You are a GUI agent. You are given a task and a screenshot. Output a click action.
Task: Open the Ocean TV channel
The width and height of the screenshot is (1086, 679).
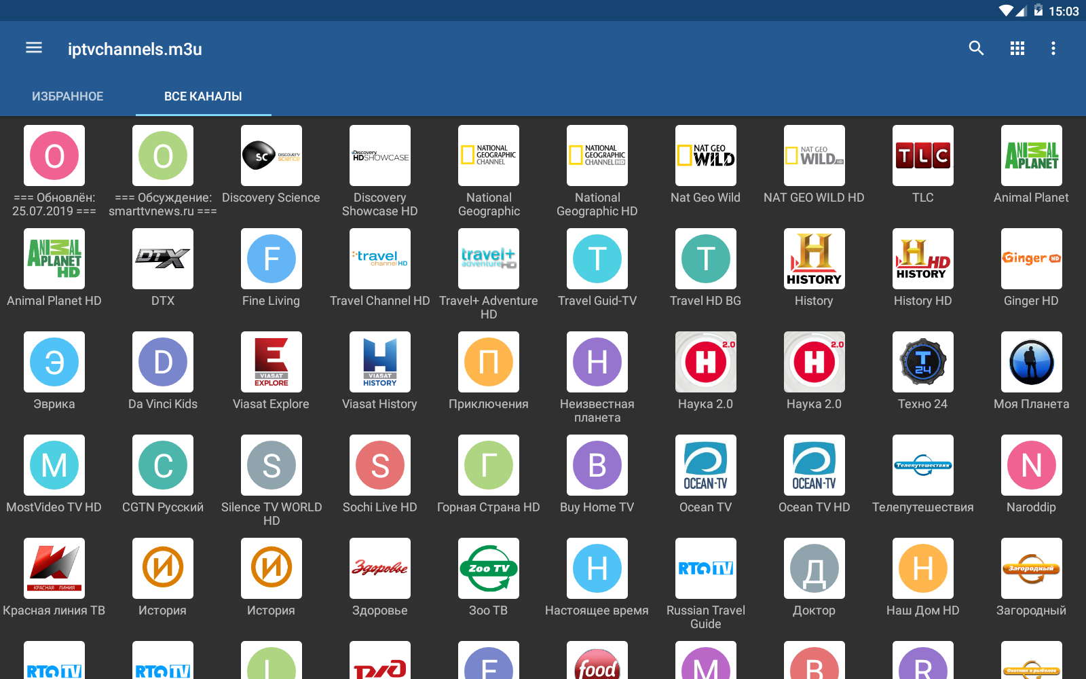pyautogui.click(x=706, y=465)
